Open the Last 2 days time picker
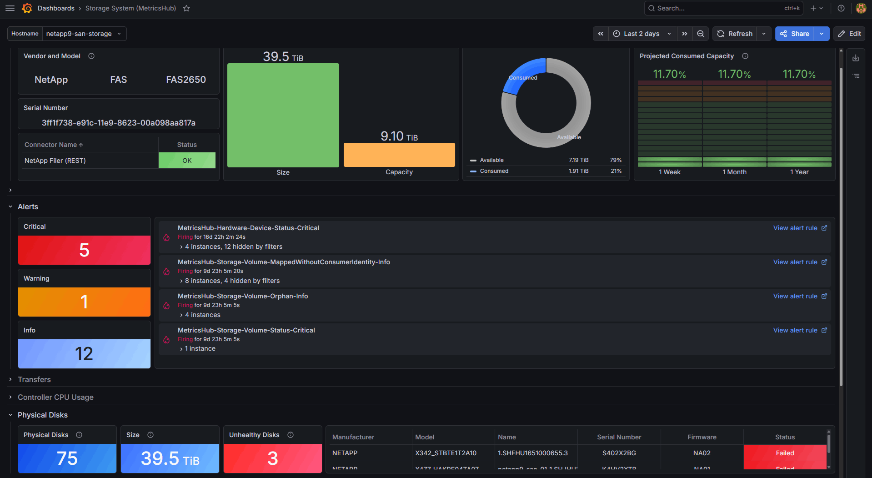 point(642,34)
